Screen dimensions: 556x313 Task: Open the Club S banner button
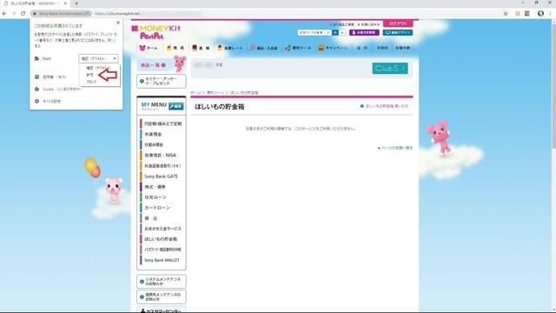click(390, 69)
